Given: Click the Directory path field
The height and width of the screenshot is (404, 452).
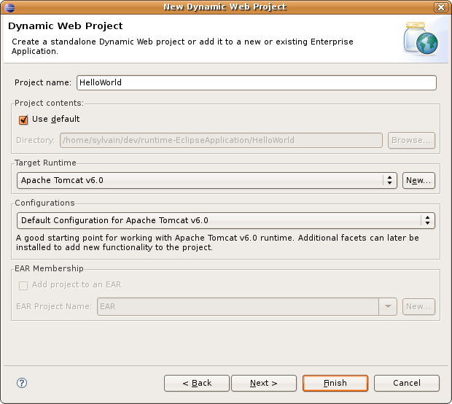Looking at the screenshot, I should pyautogui.click(x=221, y=140).
